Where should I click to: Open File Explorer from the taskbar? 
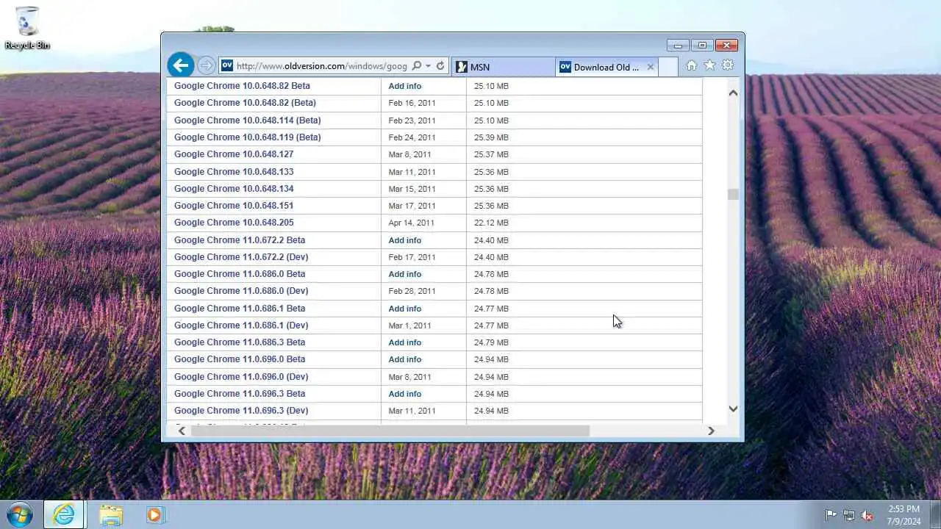pos(111,514)
